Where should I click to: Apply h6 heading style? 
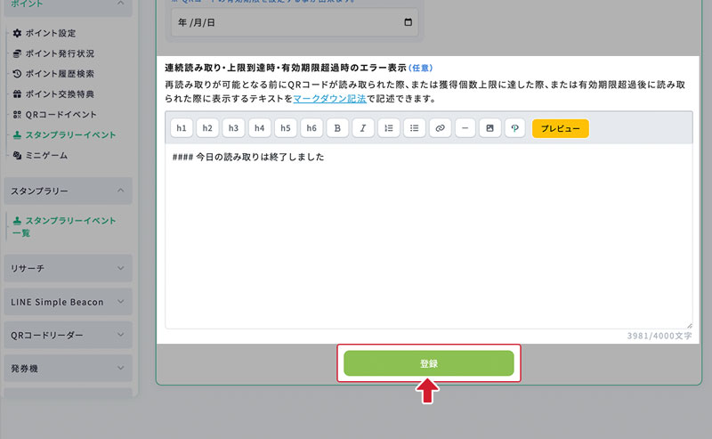pyautogui.click(x=311, y=128)
